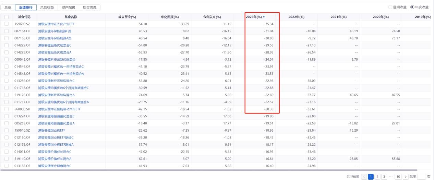This screenshot has height=180, width=434.
Task: Click the 2020 value 87.55
Action: [396, 95]
